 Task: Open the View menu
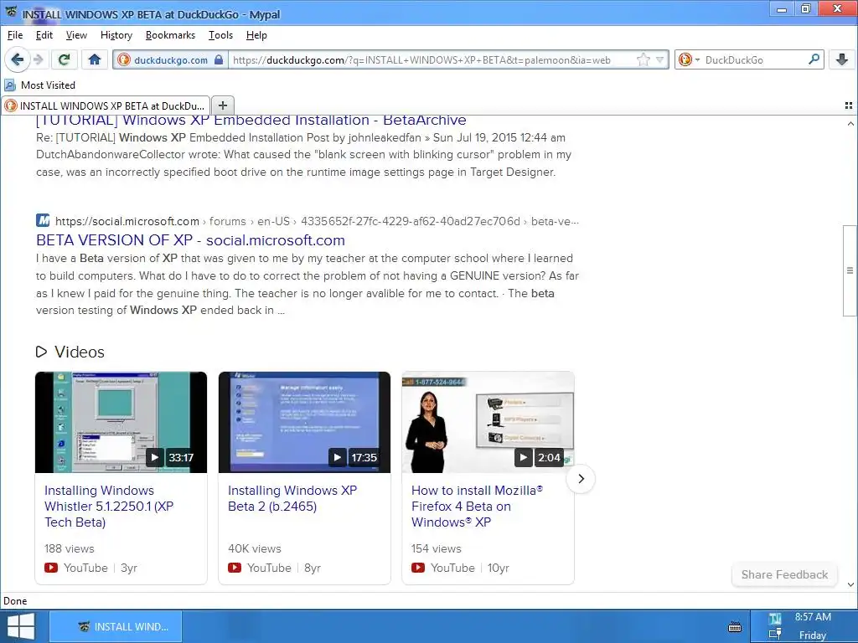pos(76,35)
